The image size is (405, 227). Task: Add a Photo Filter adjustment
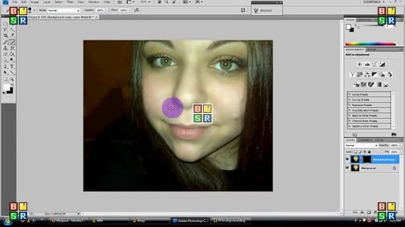click(382, 74)
